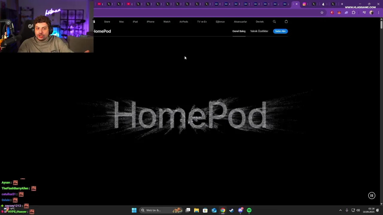This screenshot has width=383, height=215.
Task: Click the HomePod title in local nav
Action: point(102,31)
